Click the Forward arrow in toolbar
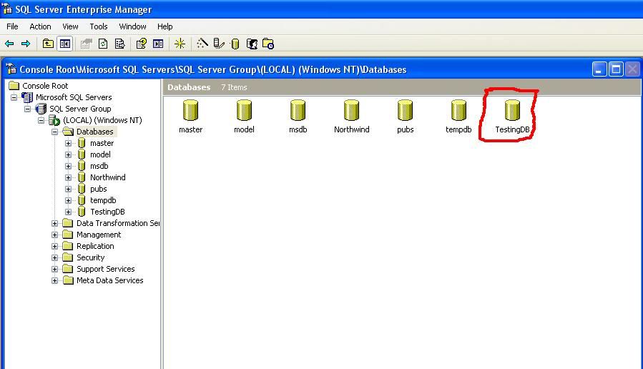The width and height of the screenshot is (643, 369). pyautogui.click(x=26, y=44)
